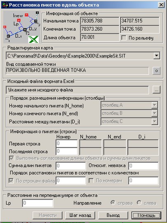Expand the N_home column dropdown 'столбец A'
The width and height of the screenshot is (167, 223).
coord(155,106)
